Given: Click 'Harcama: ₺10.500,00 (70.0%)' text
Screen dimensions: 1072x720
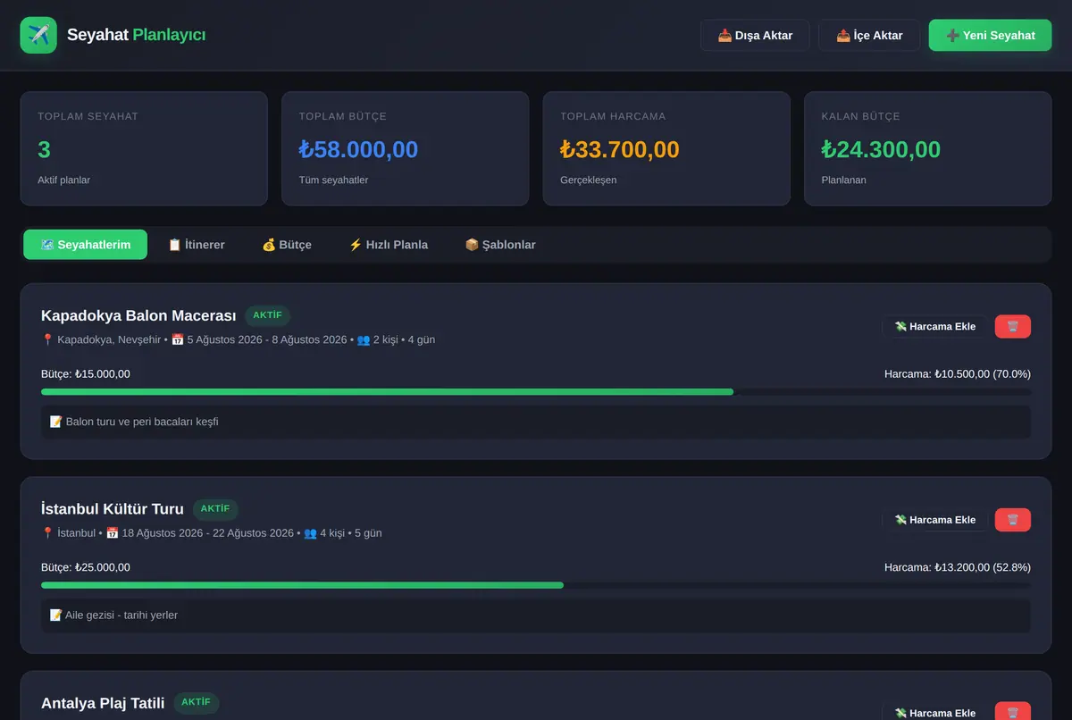Looking at the screenshot, I should 958,374.
